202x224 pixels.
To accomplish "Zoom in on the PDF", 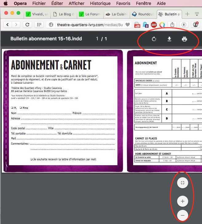I will [183, 201].
